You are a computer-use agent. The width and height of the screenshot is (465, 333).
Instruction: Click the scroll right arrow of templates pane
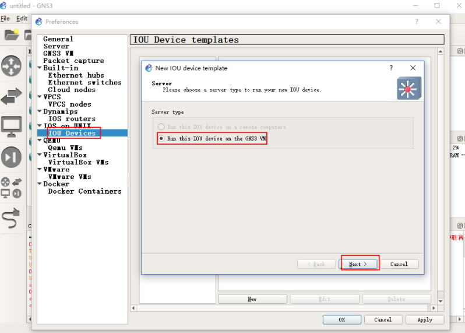[434, 308]
